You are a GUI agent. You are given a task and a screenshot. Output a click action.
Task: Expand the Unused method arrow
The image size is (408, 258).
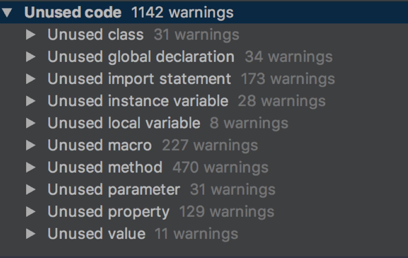(30, 167)
